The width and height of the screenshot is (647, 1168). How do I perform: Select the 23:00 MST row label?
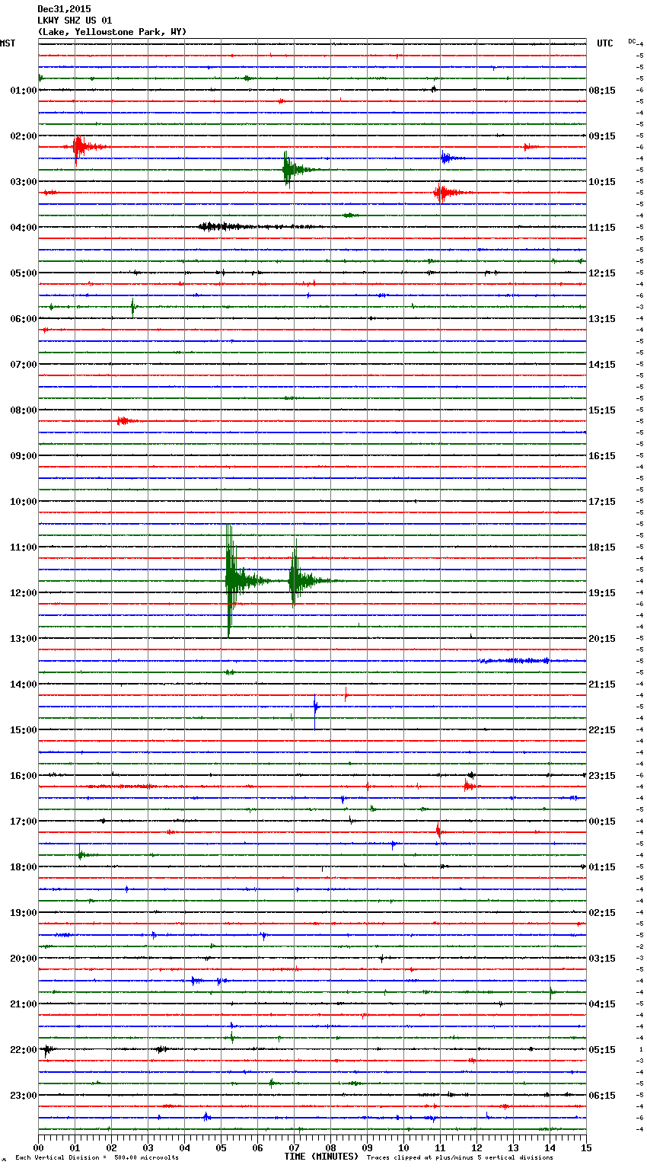(x=23, y=1096)
